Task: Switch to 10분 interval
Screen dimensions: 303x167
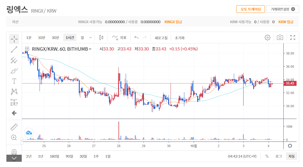Action: click(x=42, y=38)
